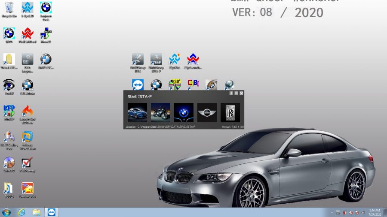Open the UltraISO disc shortcut
The width and height of the screenshot is (387, 217).
tap(9, 164)
